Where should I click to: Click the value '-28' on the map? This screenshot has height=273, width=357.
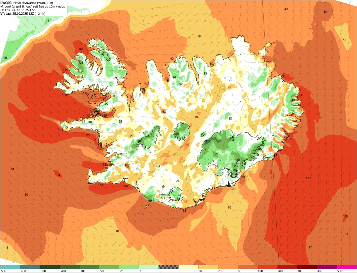pyautogui.click(x=5, y=58)
